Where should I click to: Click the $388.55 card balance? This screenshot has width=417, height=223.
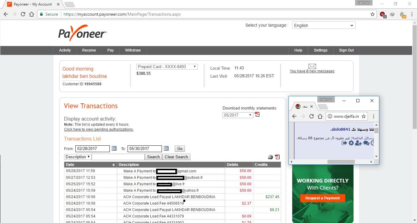pyautogui.click(x=143, y=74)
